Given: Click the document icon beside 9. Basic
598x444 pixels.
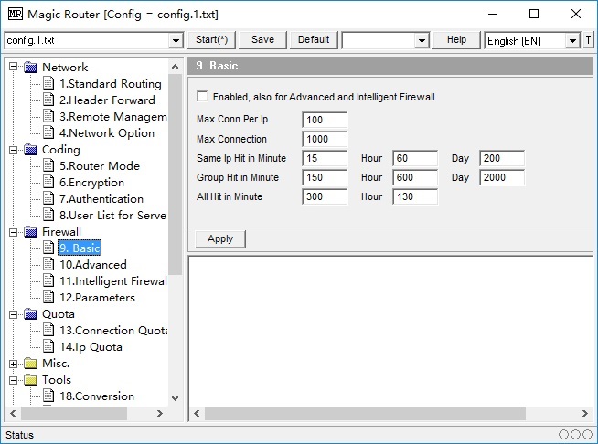Looking at the screenshot, I should tap(48, 248).
